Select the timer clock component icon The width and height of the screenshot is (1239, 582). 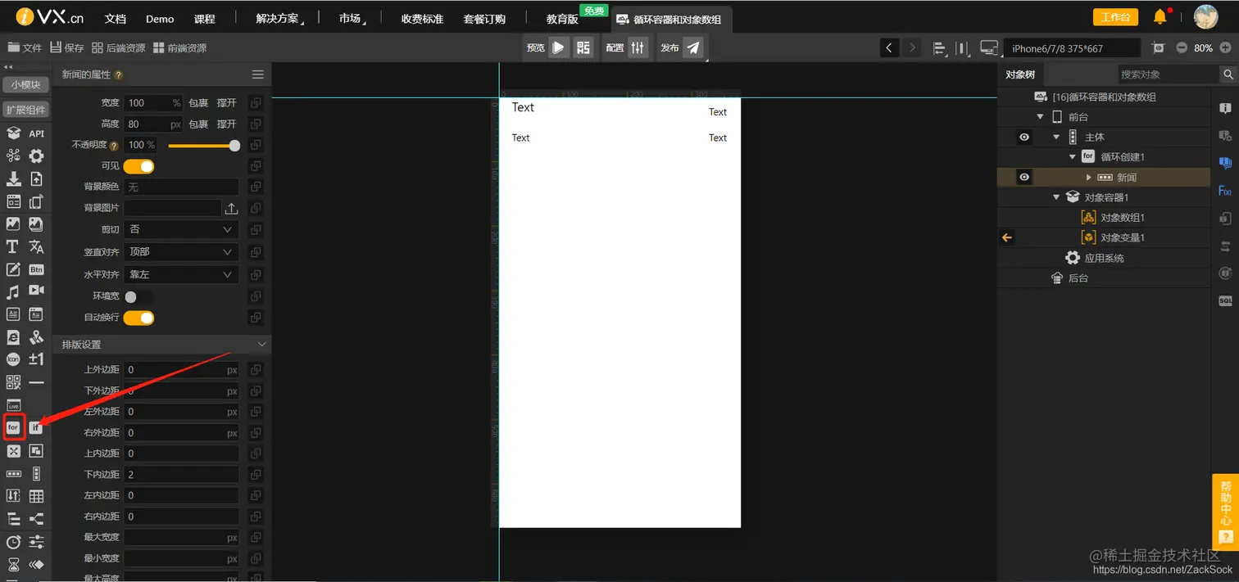click(13, 542)
